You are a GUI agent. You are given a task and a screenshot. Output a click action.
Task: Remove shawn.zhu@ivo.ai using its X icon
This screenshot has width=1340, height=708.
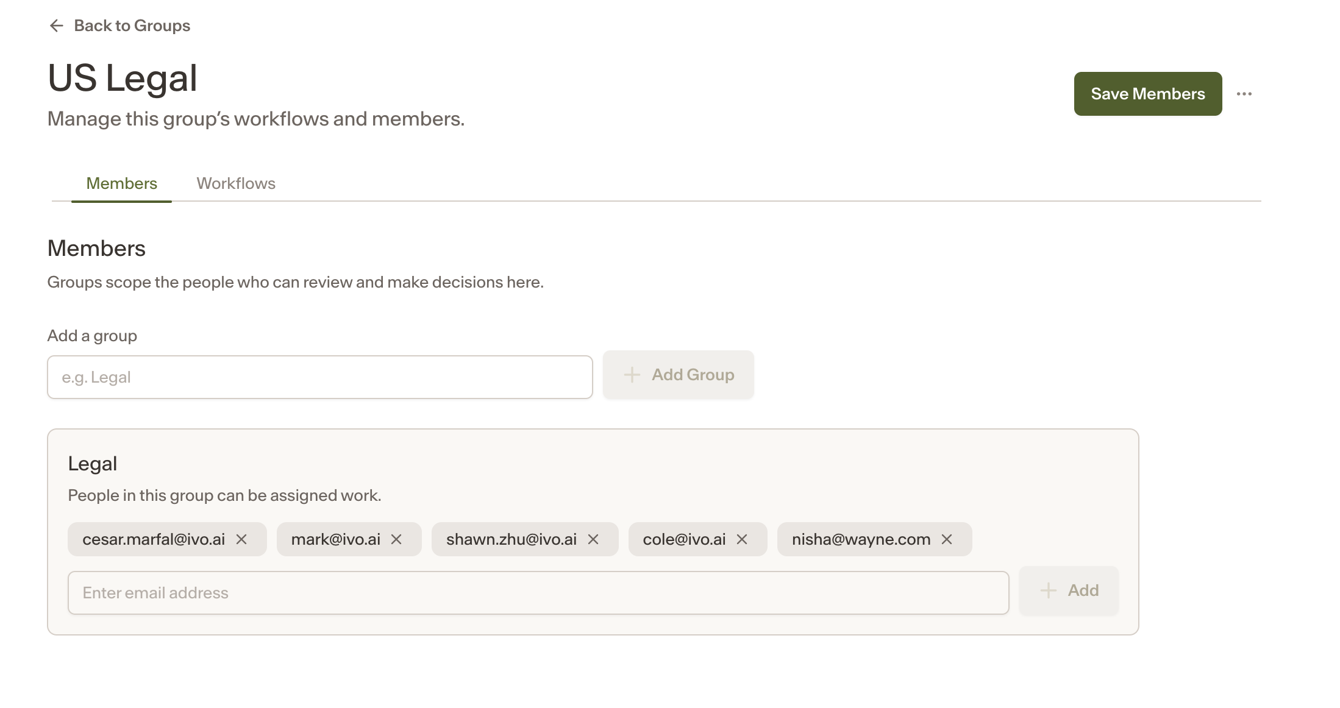(593, 539)
